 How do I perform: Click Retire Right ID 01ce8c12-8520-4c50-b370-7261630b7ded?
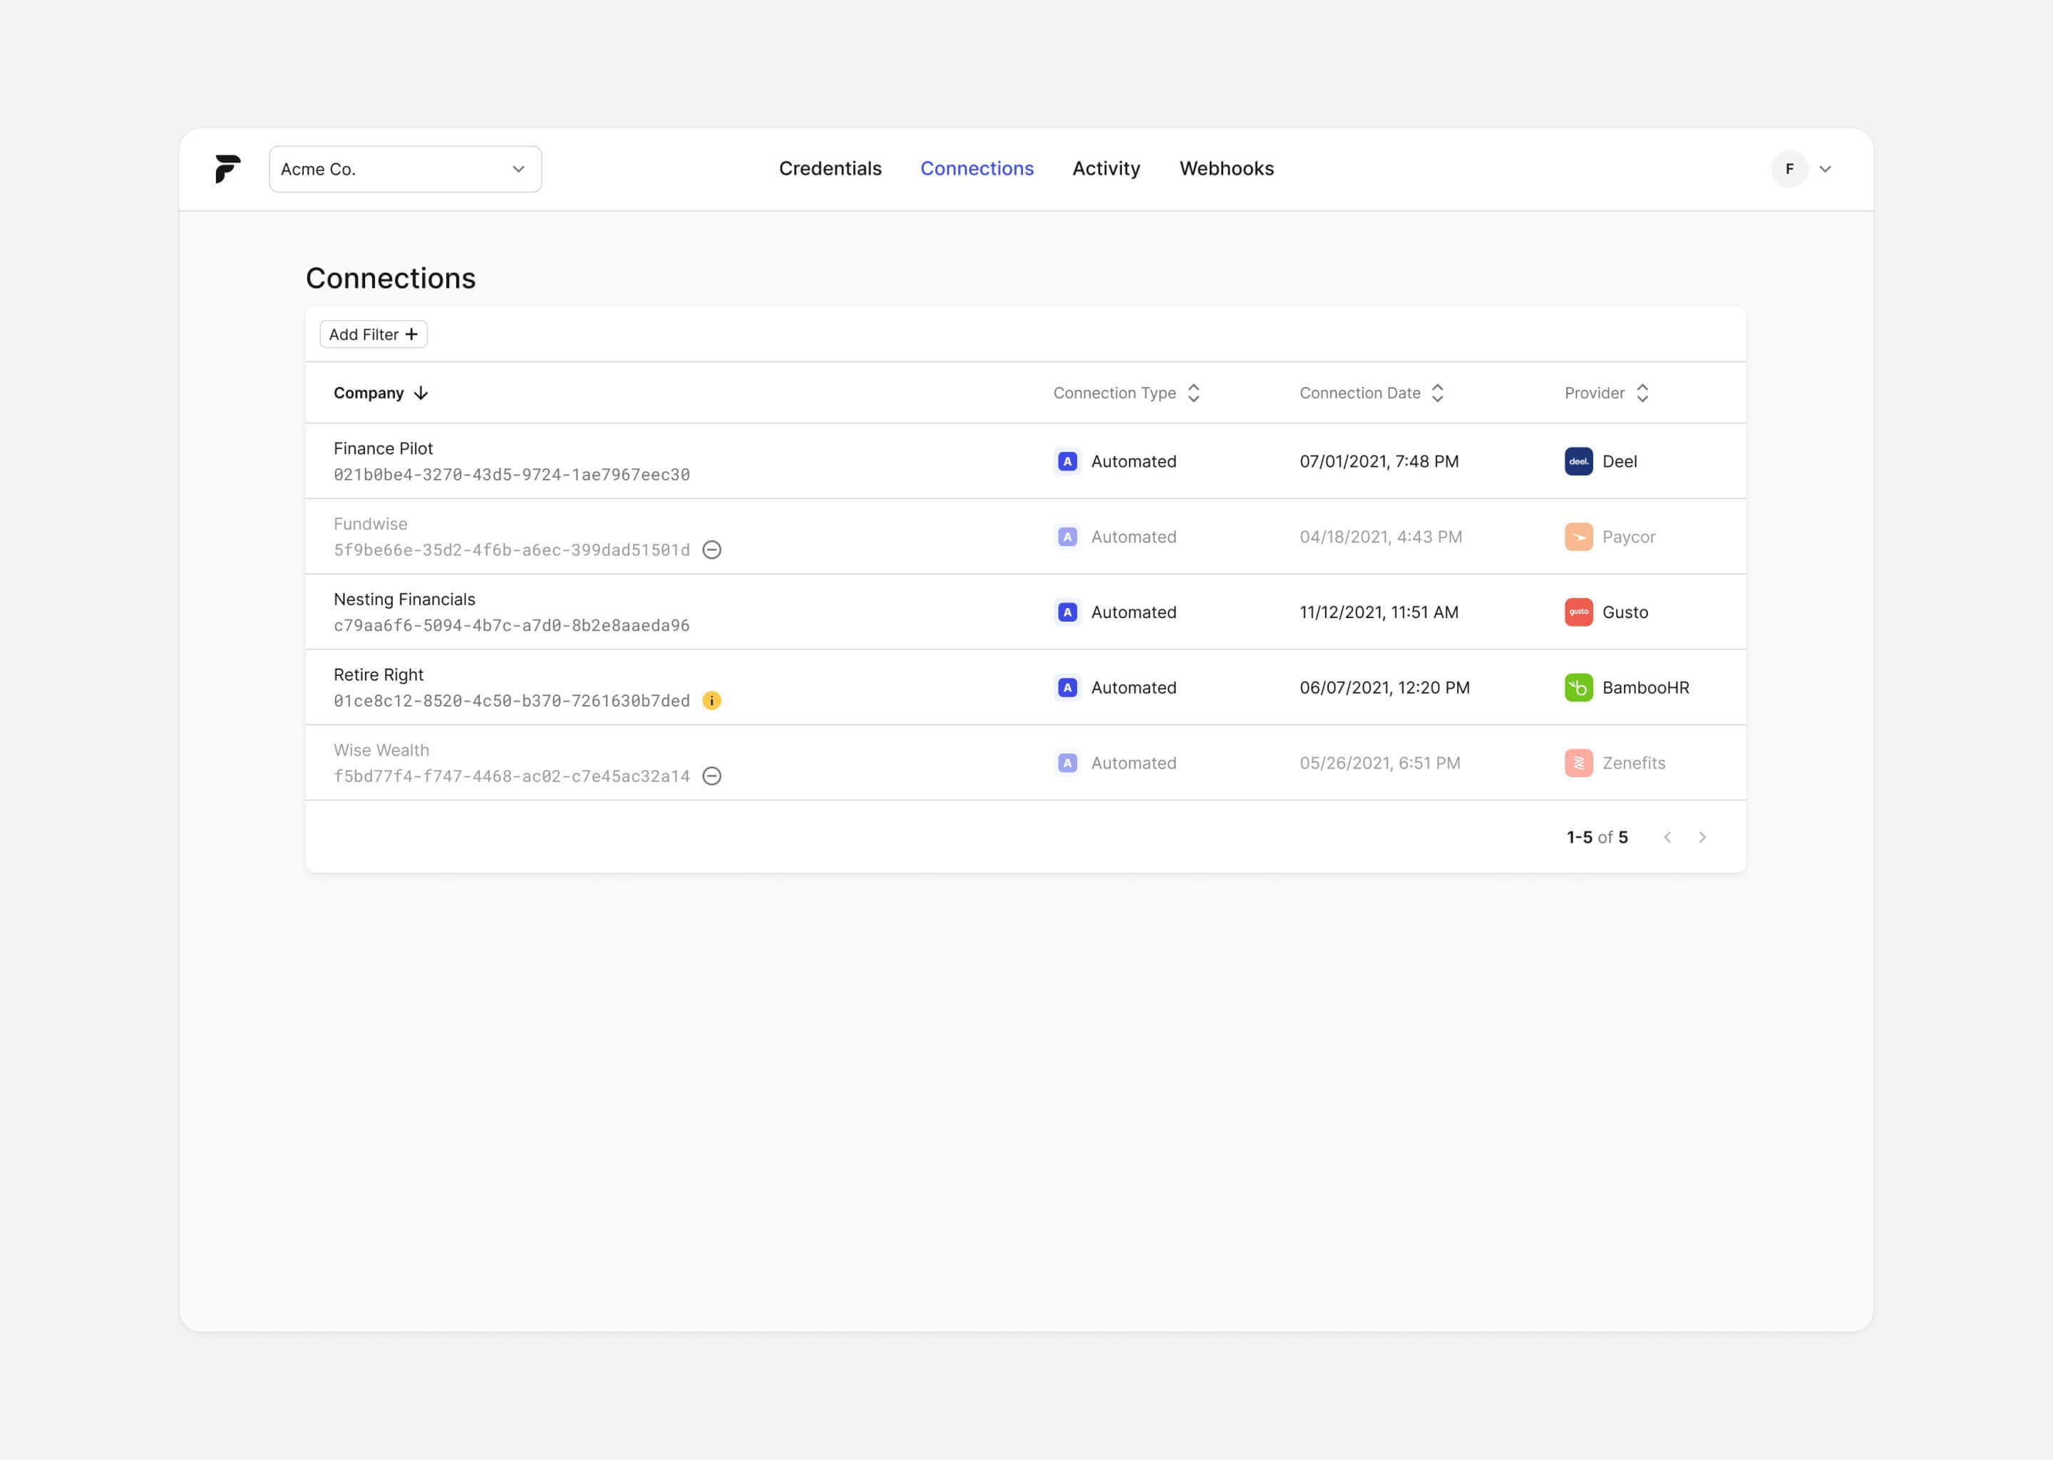coord(511,701)
